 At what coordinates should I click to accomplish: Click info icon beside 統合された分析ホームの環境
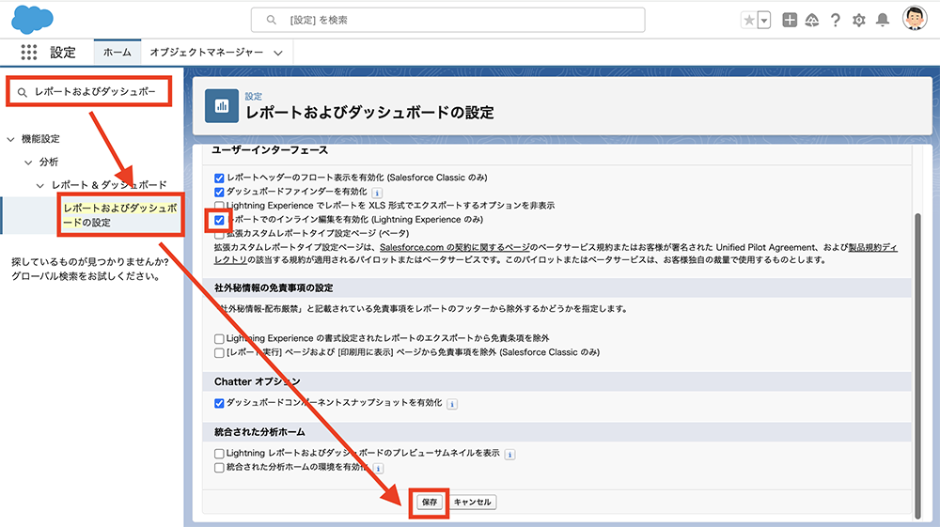[x=378, y=469]
